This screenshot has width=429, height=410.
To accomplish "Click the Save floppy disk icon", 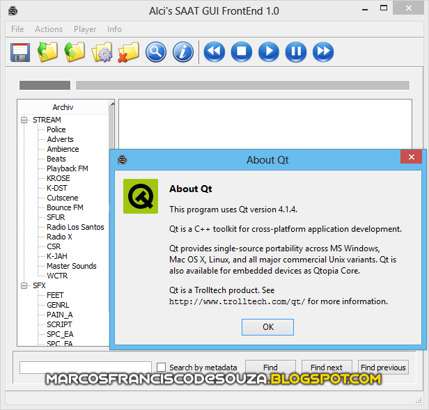I will tap(20, 52).
